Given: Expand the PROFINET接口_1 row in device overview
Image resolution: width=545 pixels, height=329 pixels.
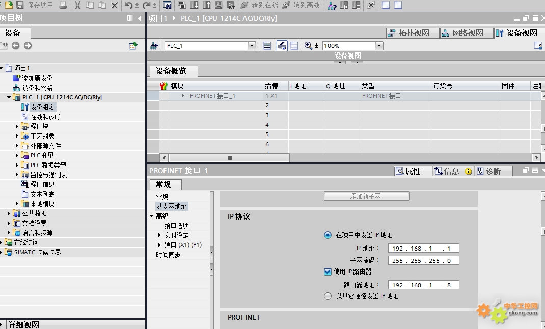Looking at the screenshot, I should click(x=183, y=96).
